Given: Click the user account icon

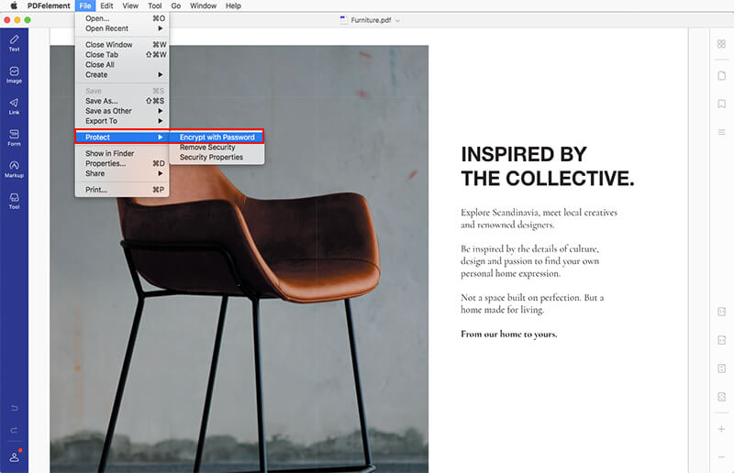Looking at the screenshot, I should 14,456.
